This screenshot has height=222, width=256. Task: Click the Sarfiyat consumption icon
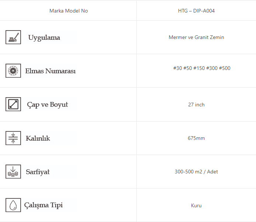point(13,172)
